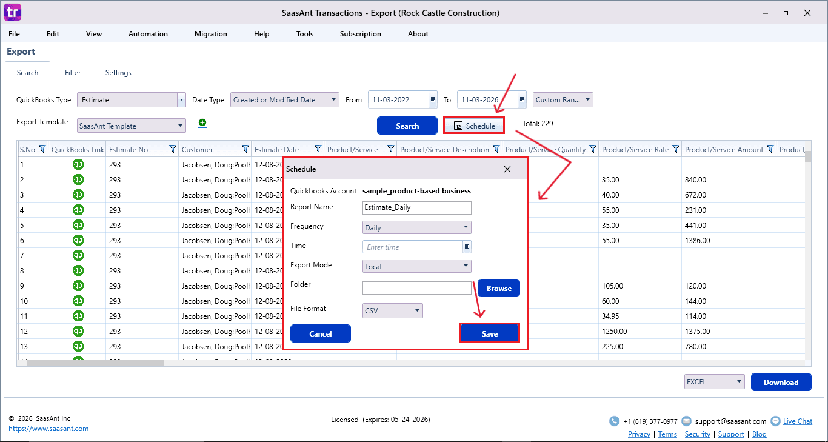
Task: Expand the QuickBooks Type dropdown
Action: [181, 100]
